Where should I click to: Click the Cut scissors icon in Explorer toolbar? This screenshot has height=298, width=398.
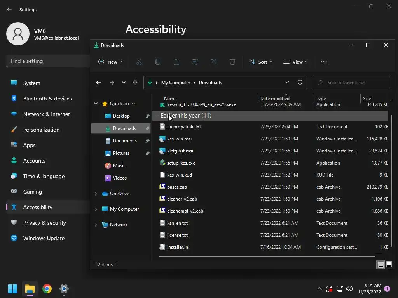click(x=139, y=62)
